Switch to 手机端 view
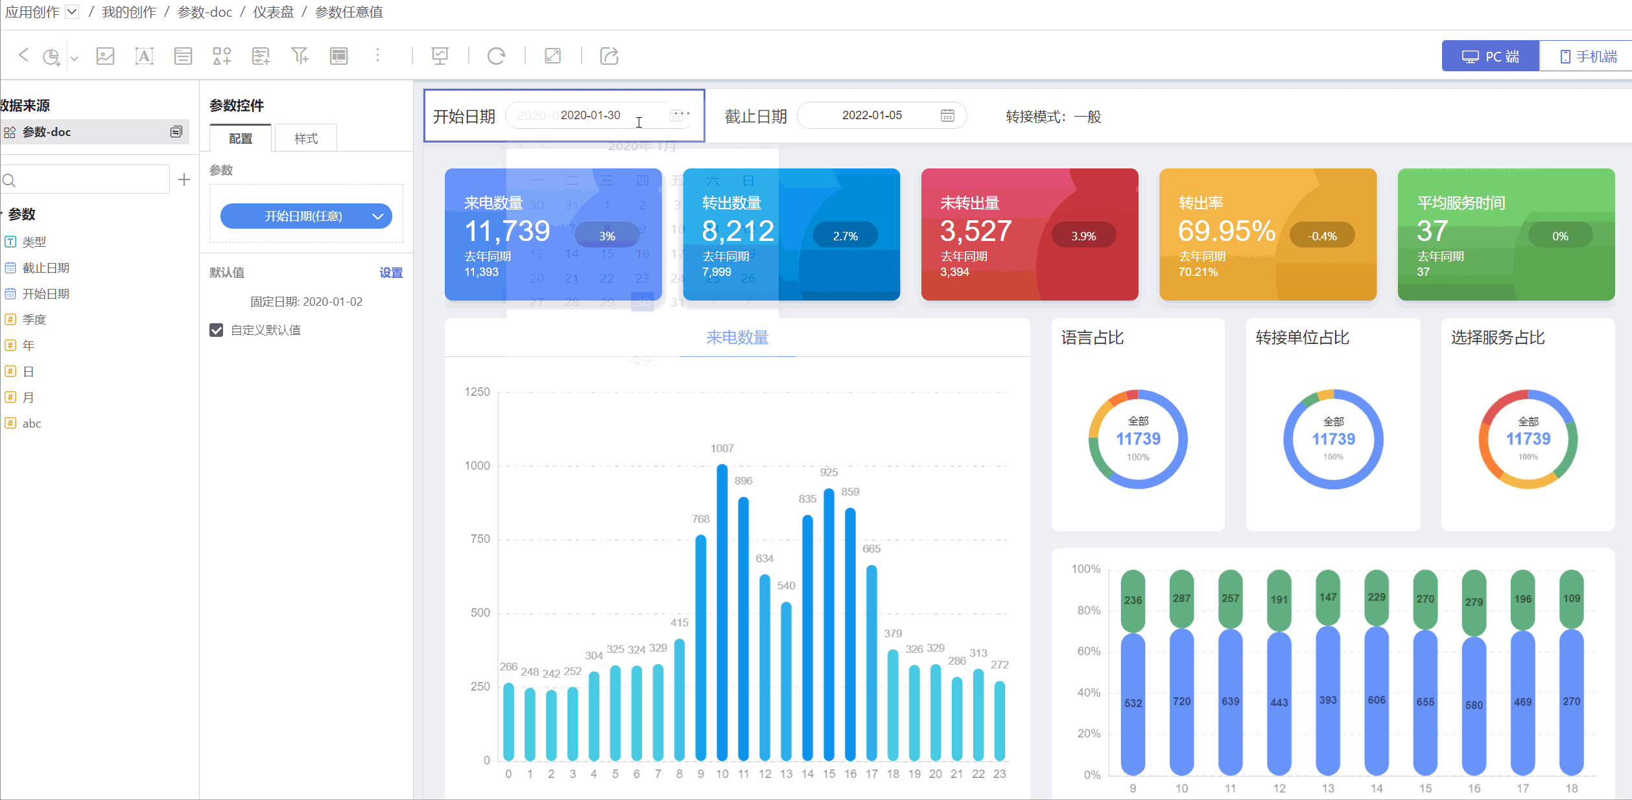The width and height of the screenshot is (1632, 800). (1588, 56)
